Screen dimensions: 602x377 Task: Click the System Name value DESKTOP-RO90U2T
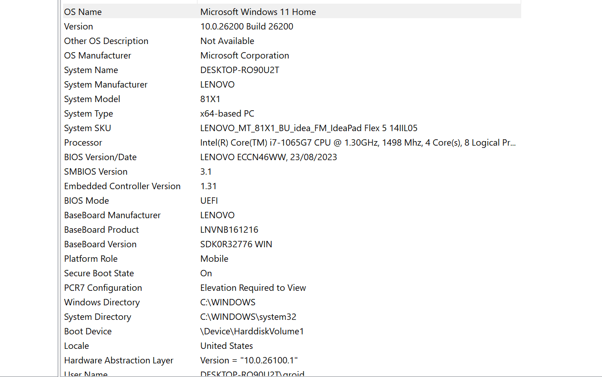(x=240, y=70)
